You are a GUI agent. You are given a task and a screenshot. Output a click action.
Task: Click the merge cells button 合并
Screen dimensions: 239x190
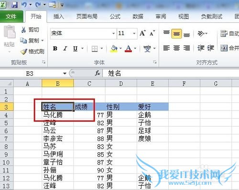pos(229,48)
